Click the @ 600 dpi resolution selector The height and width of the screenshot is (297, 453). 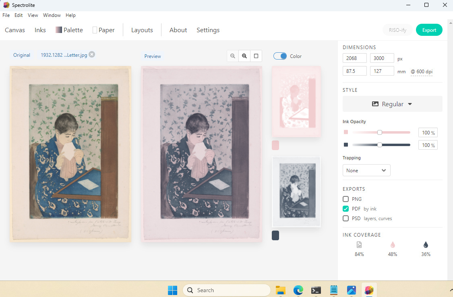coord(422,72)
